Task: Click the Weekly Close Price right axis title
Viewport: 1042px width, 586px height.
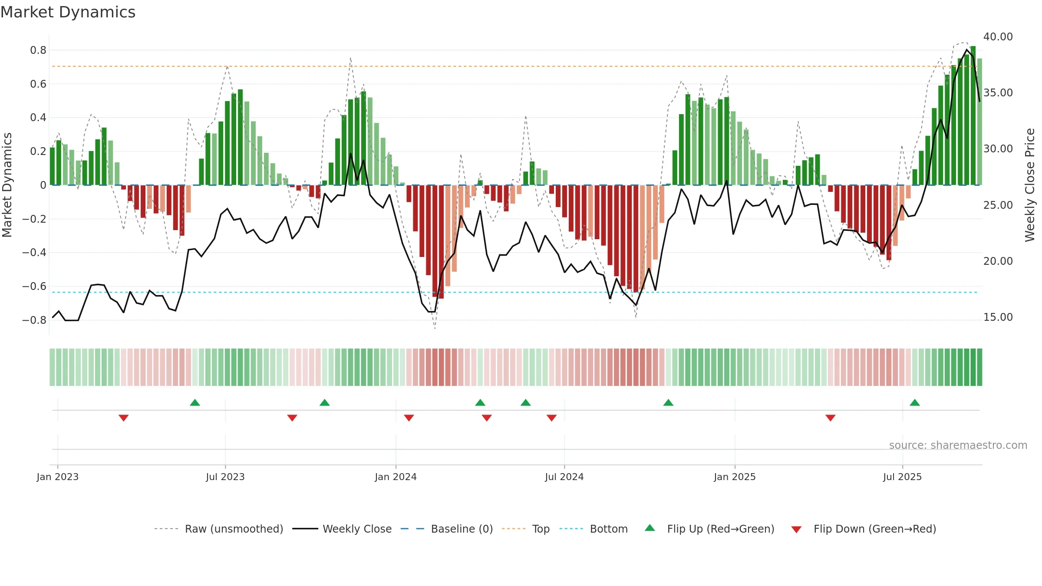Action: 1030,185
